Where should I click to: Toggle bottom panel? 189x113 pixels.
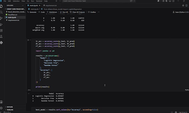170,1
